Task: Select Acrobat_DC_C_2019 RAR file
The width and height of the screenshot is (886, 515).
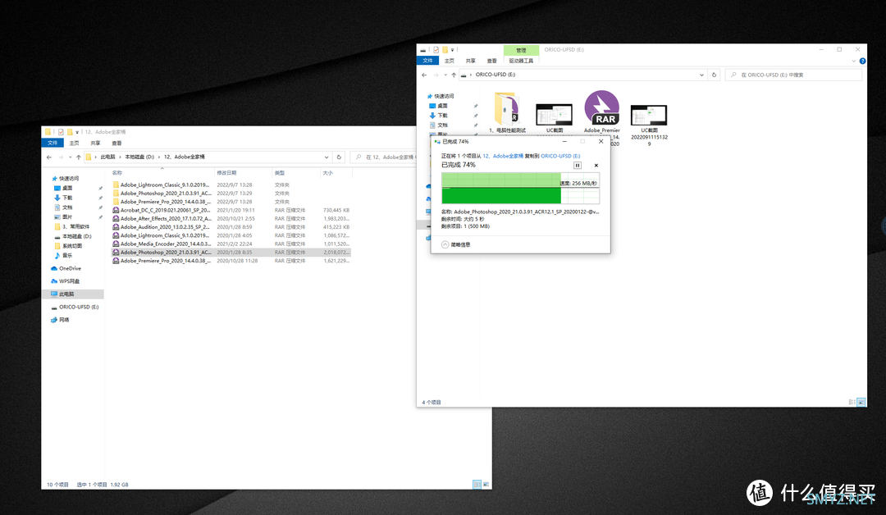Action: pyautogui.click(x=231, y=210)
